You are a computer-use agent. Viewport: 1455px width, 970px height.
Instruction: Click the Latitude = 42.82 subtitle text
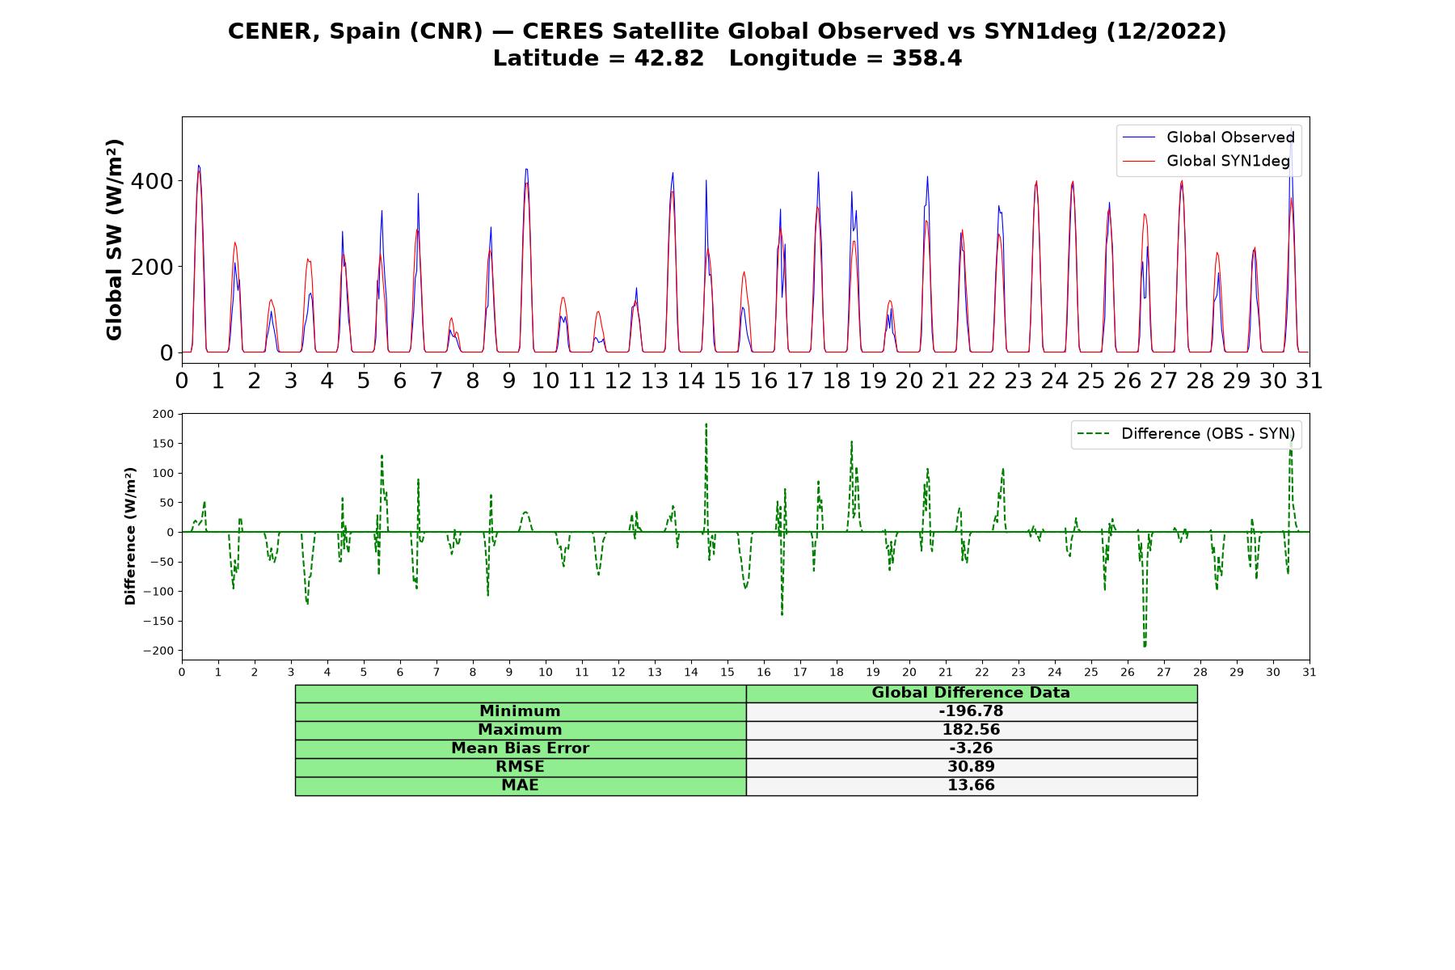[x=598, y=58]
